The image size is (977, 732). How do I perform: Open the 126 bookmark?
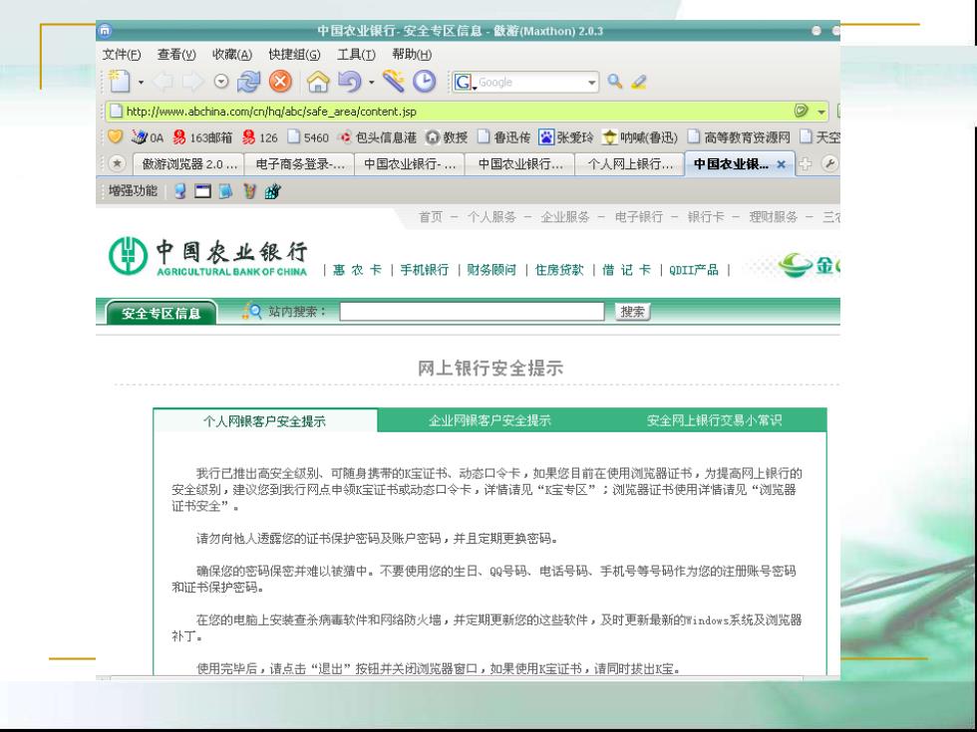pos(260,137)
